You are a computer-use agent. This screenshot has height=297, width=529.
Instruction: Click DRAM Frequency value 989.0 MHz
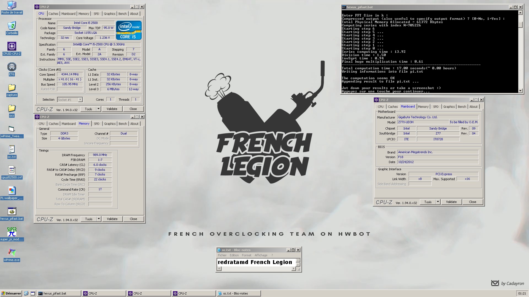(100, 155)
